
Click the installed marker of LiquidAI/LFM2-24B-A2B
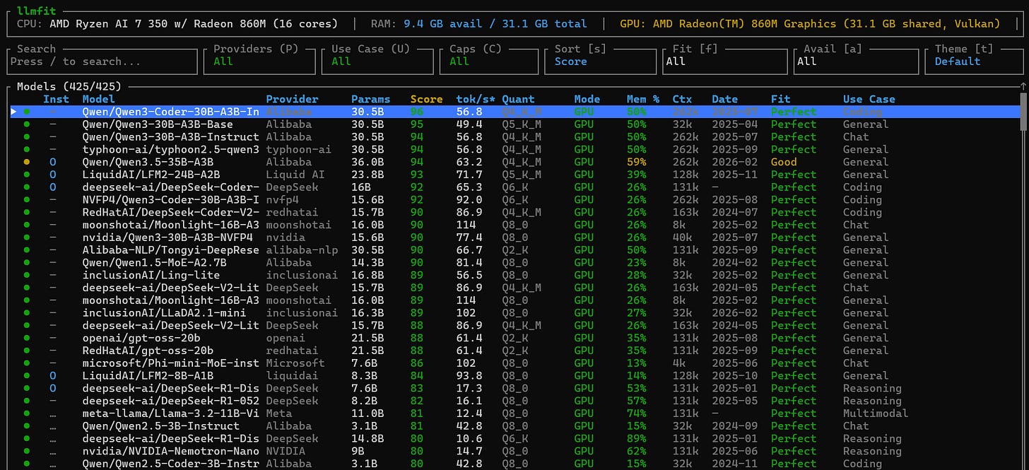click(52, 175)
